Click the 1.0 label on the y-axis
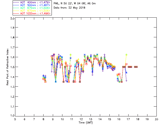161x129 pixels. [x=12, y=115]
